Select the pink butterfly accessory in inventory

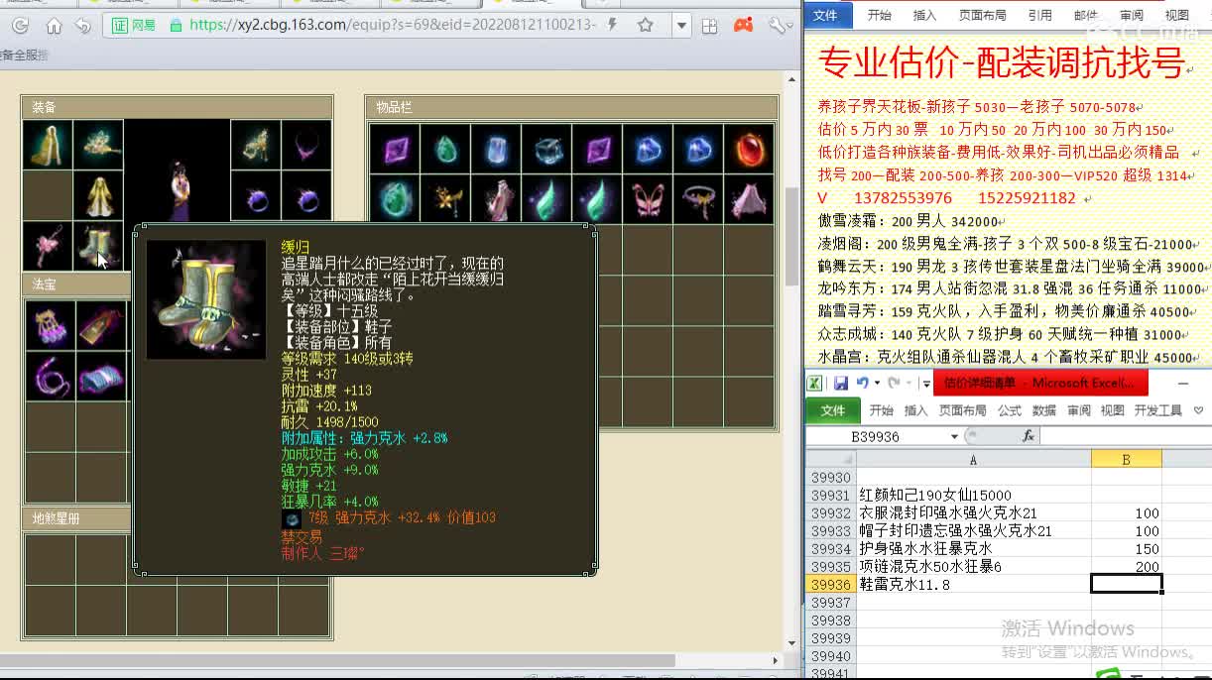pyautogui.click(x=649, y=199)
